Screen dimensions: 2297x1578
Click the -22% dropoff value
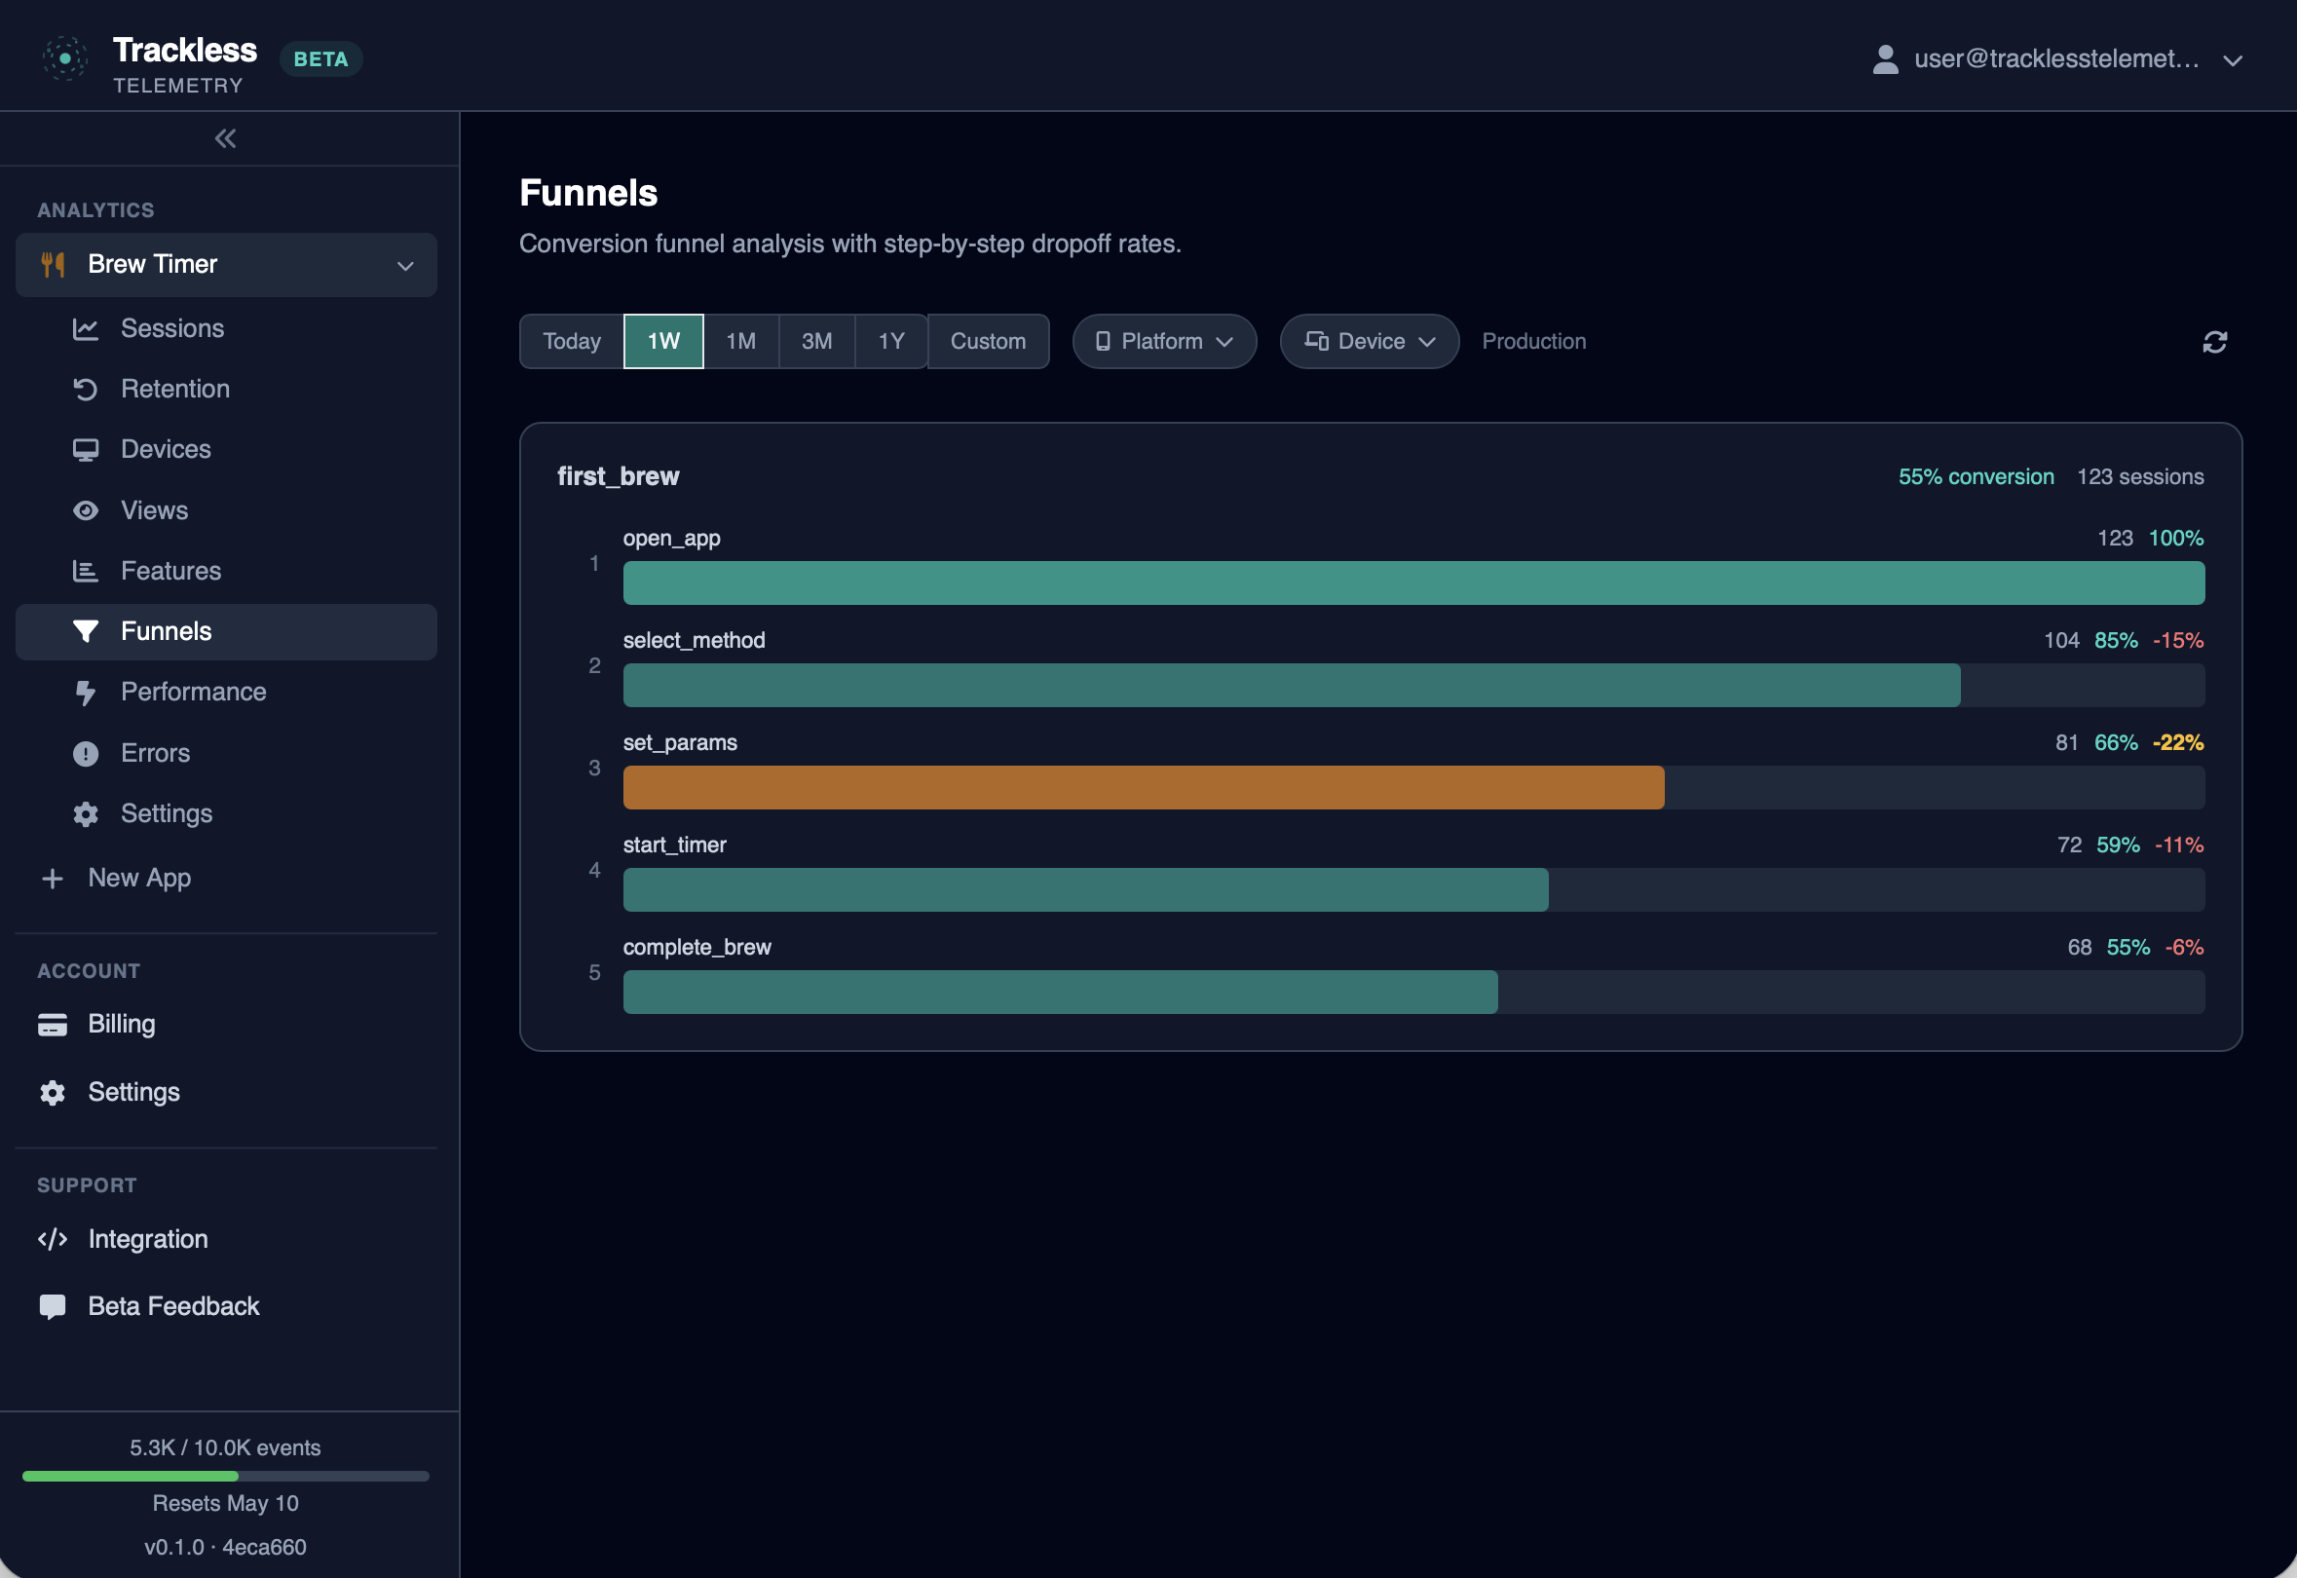2177,743
